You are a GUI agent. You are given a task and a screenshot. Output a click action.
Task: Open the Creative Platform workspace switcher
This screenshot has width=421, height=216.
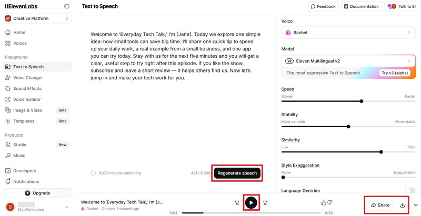(x=37, y=18)
